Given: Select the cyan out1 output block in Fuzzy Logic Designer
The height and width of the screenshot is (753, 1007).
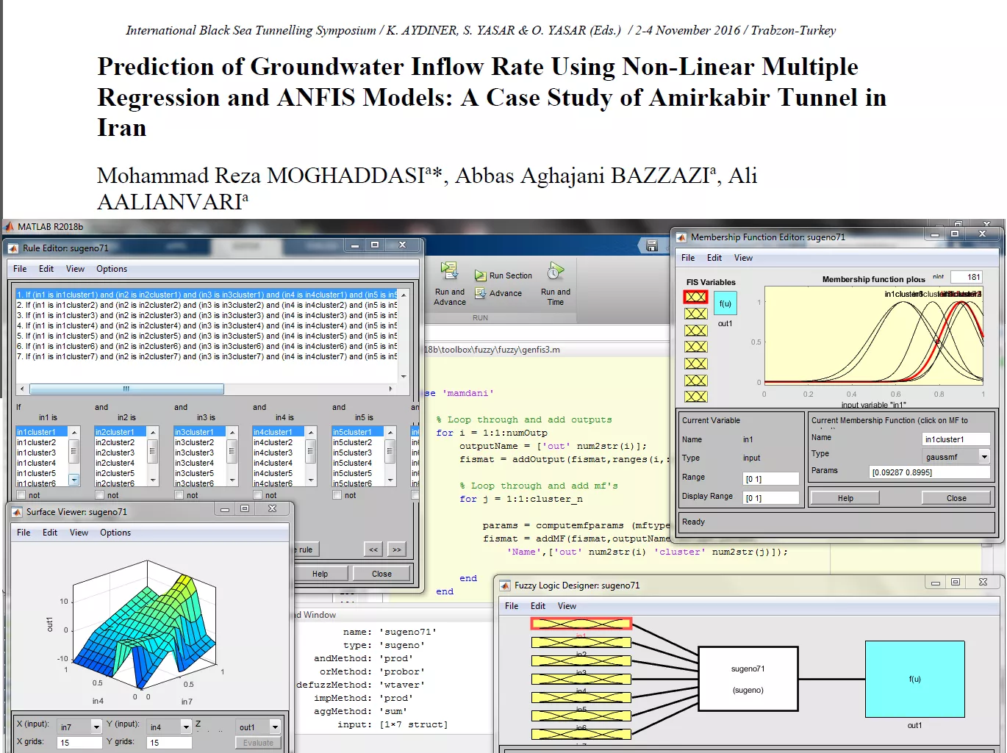Looking at the screenshot, I should pyautogui.click(x=914, y=679).
